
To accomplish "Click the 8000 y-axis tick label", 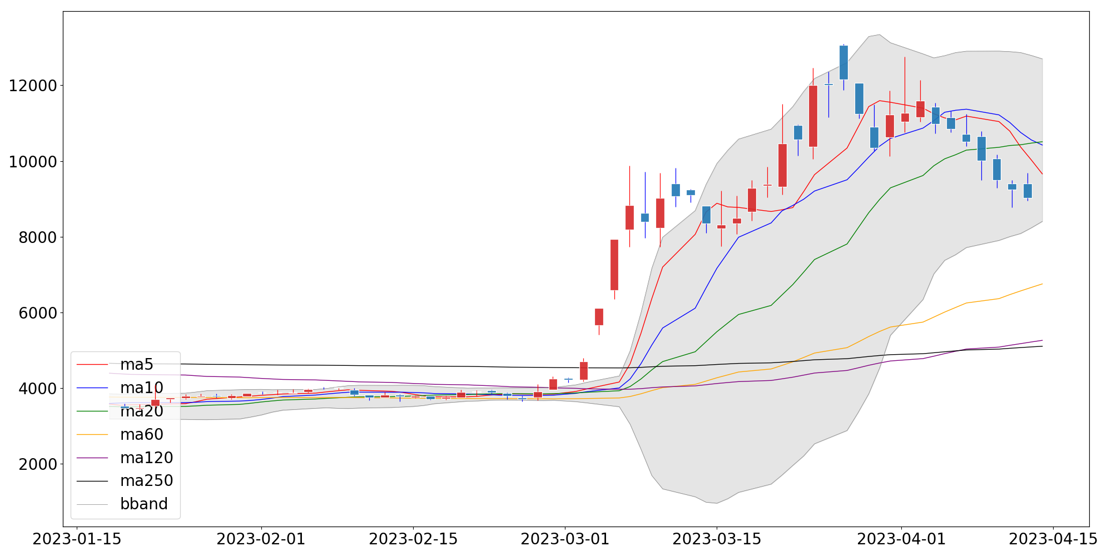I will [38, 237].
